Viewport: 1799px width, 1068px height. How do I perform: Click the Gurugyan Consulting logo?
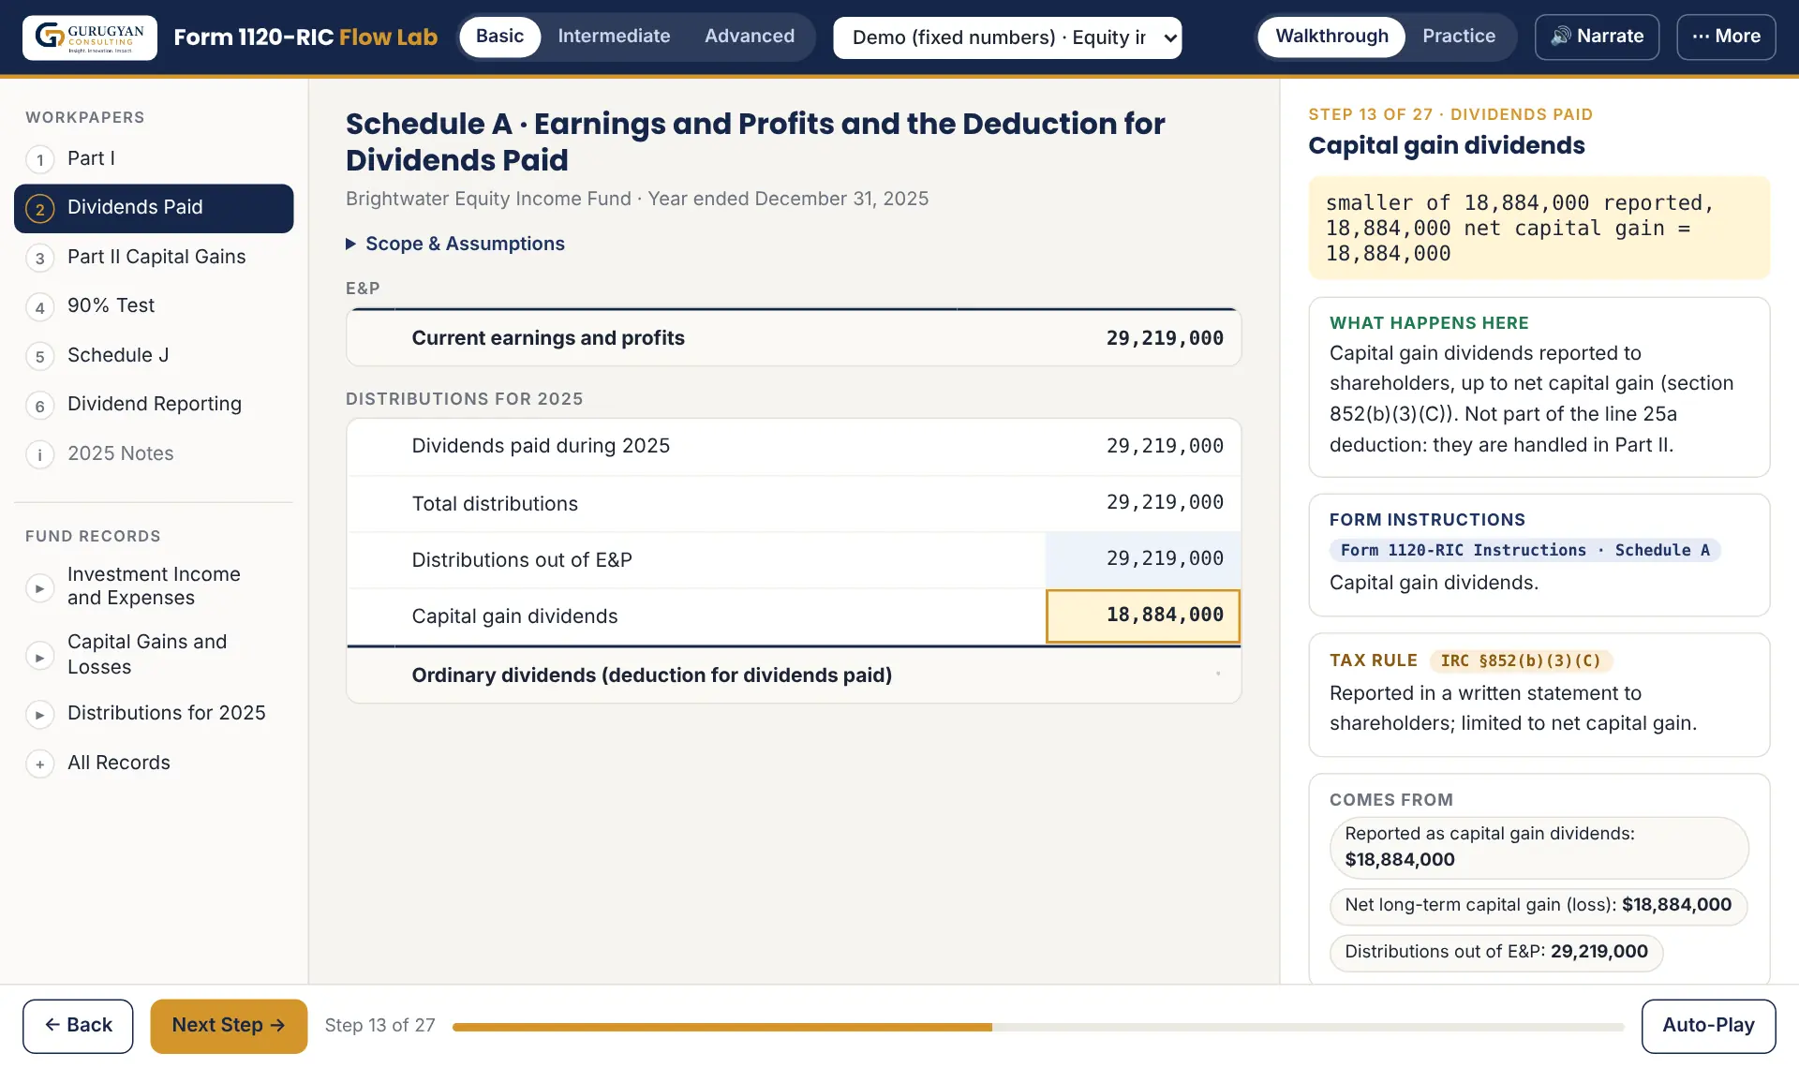90,37
